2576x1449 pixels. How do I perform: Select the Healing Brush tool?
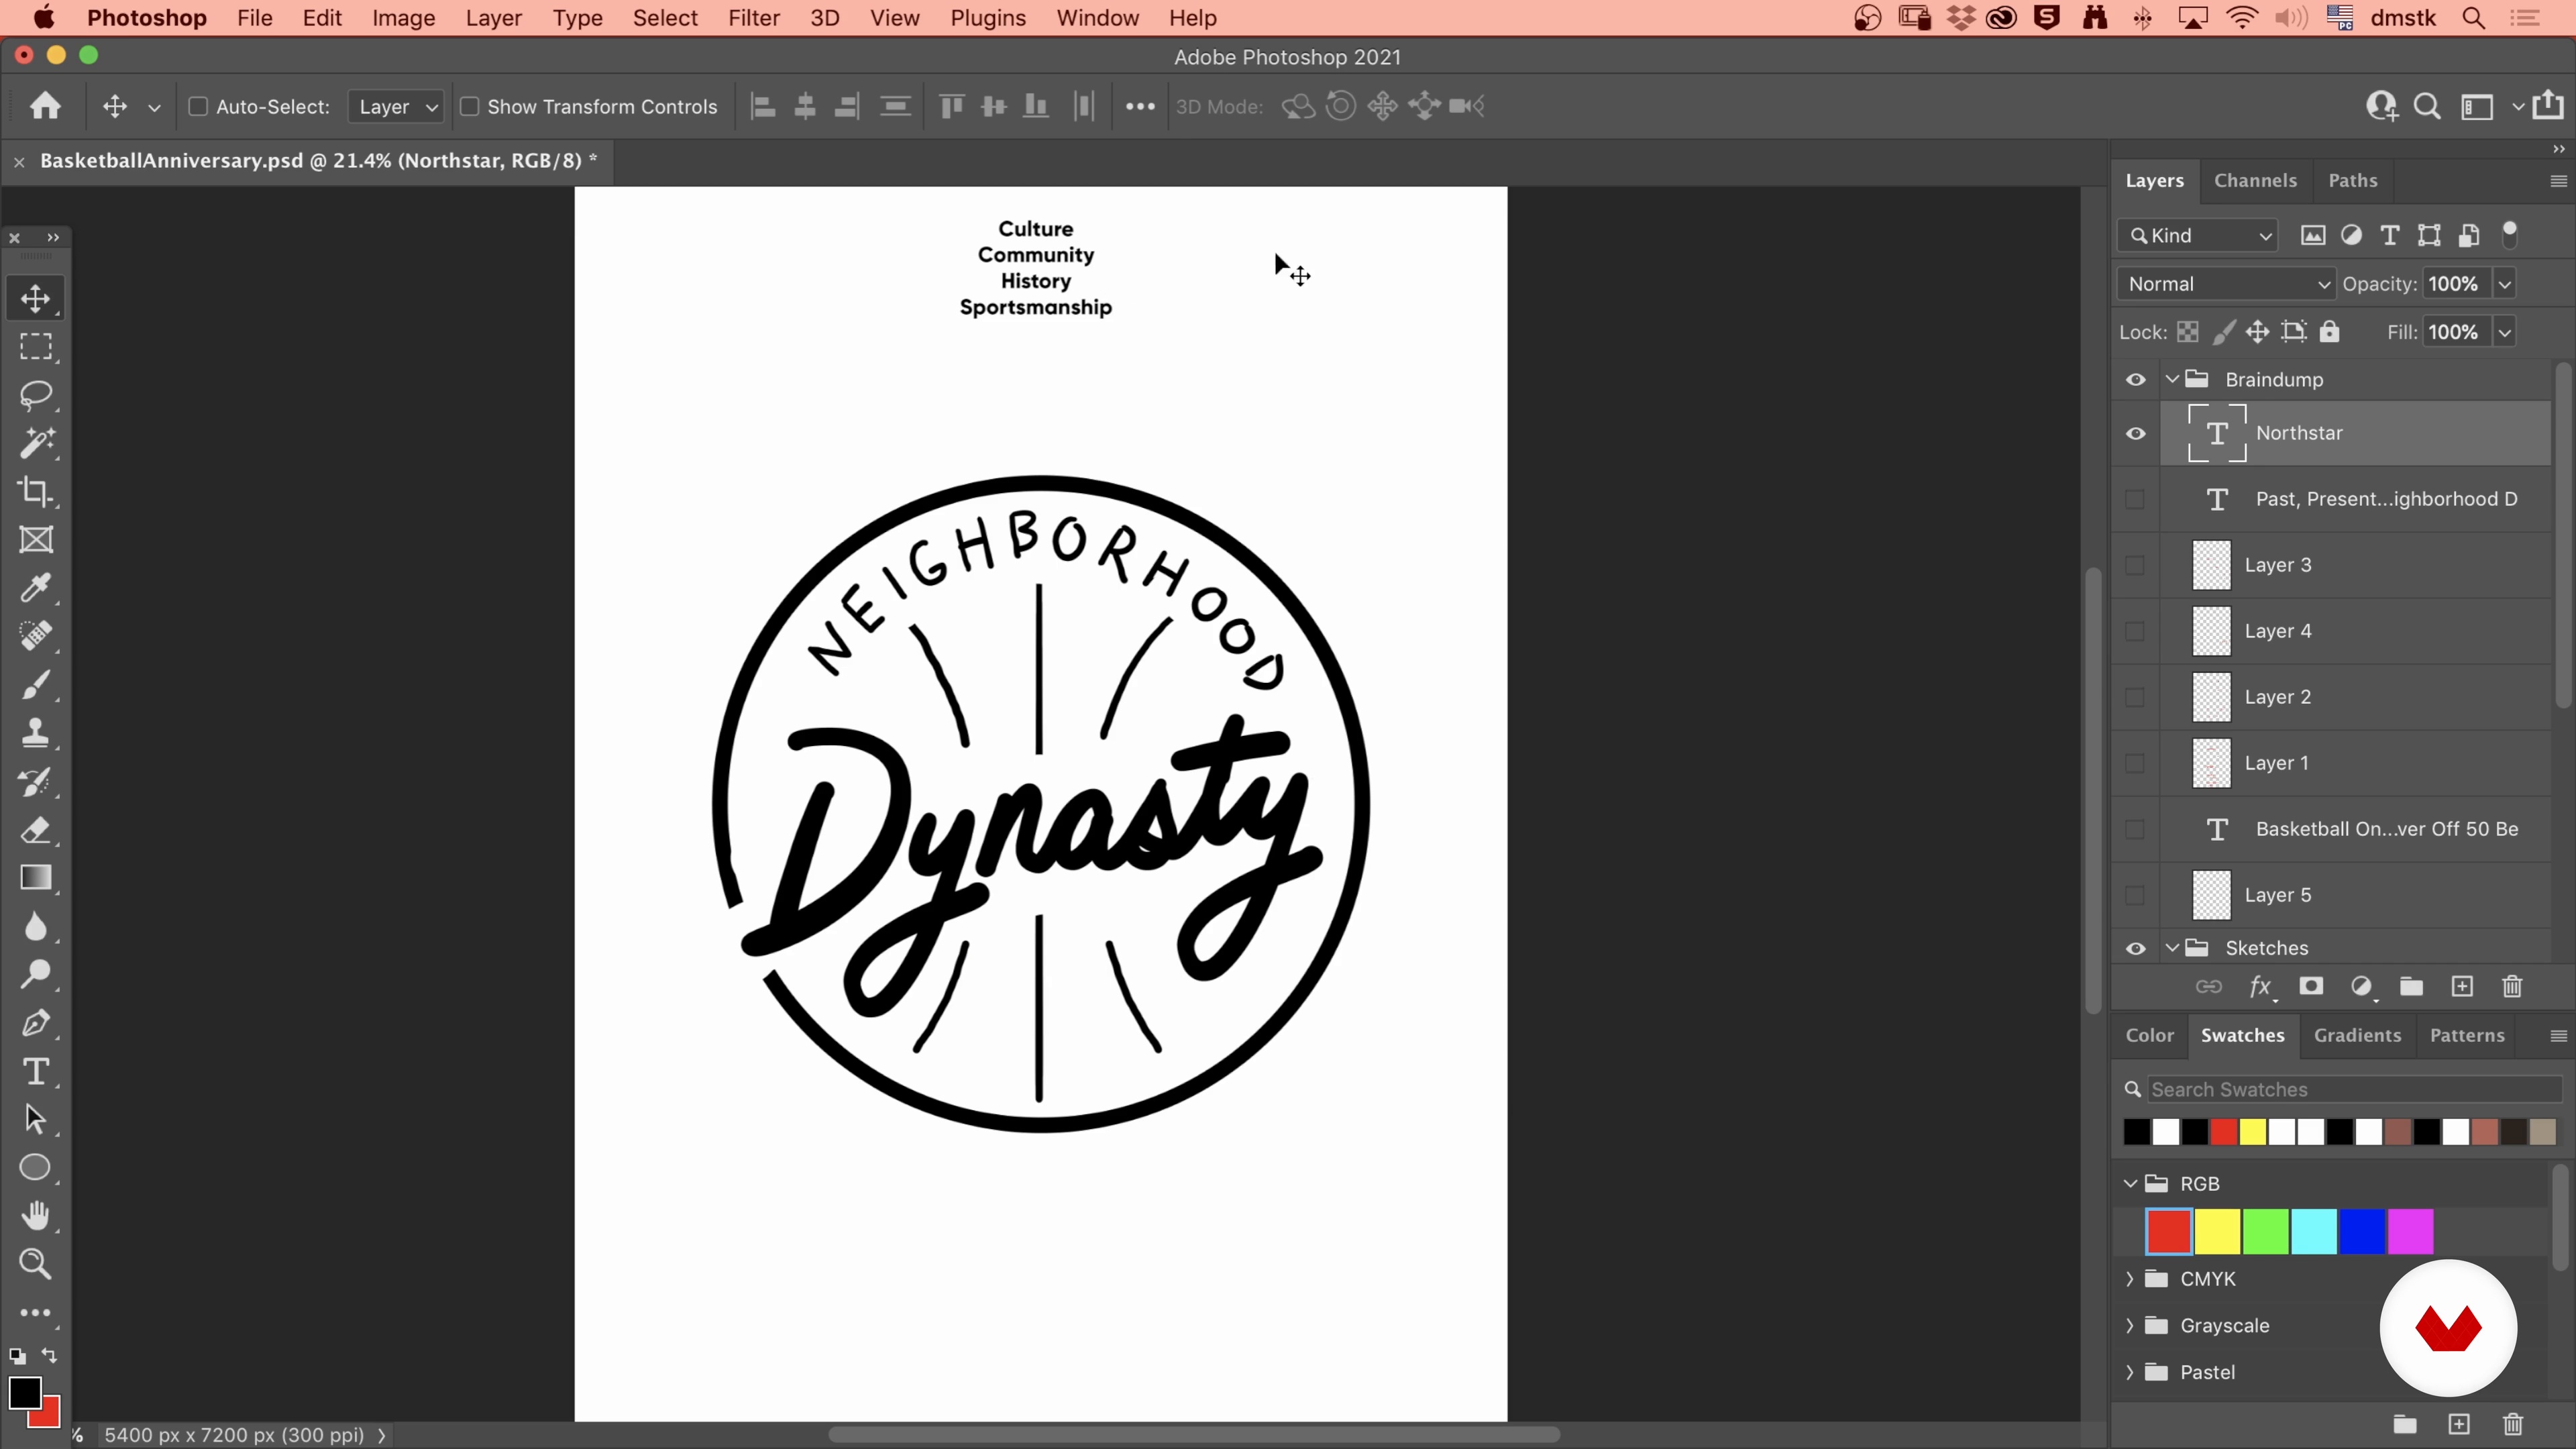point(36,636)
